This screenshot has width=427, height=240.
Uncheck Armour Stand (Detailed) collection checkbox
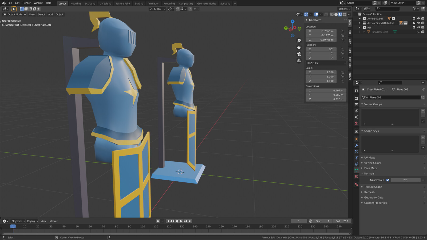click(x=414, y=23)
